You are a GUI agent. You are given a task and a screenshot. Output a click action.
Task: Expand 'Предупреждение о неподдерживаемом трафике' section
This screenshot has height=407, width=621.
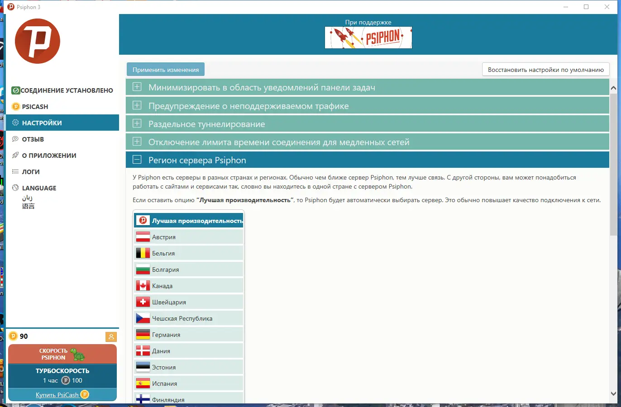pyautogui.click(x=368, y=106)
